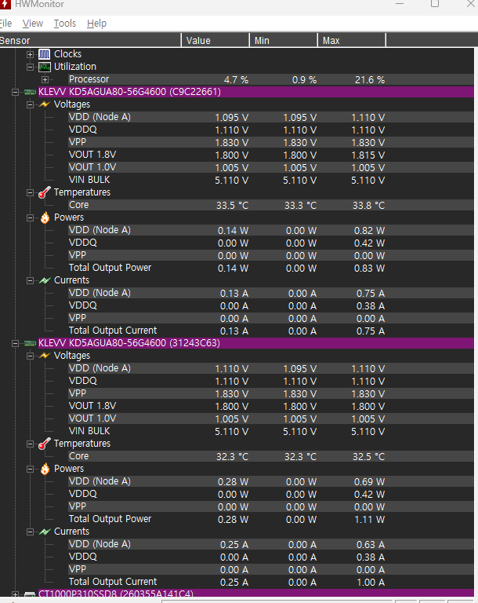Click the Voltages lightning icon under KLEVV 31243C63
The image size is (478, 603).
click(x=45, y=356)
